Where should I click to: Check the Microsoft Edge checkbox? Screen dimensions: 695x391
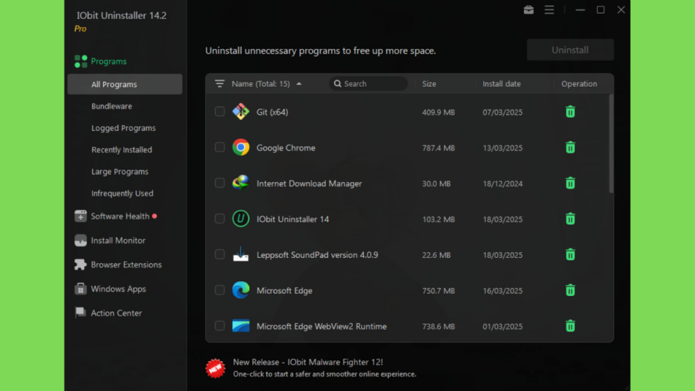219,290
